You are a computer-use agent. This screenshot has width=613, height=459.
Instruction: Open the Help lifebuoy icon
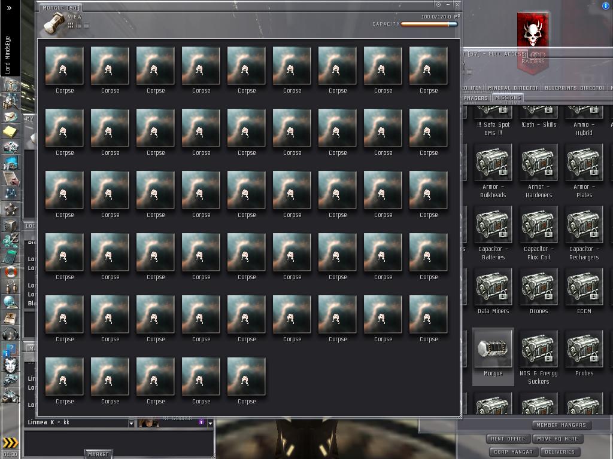tap(11, 271)
